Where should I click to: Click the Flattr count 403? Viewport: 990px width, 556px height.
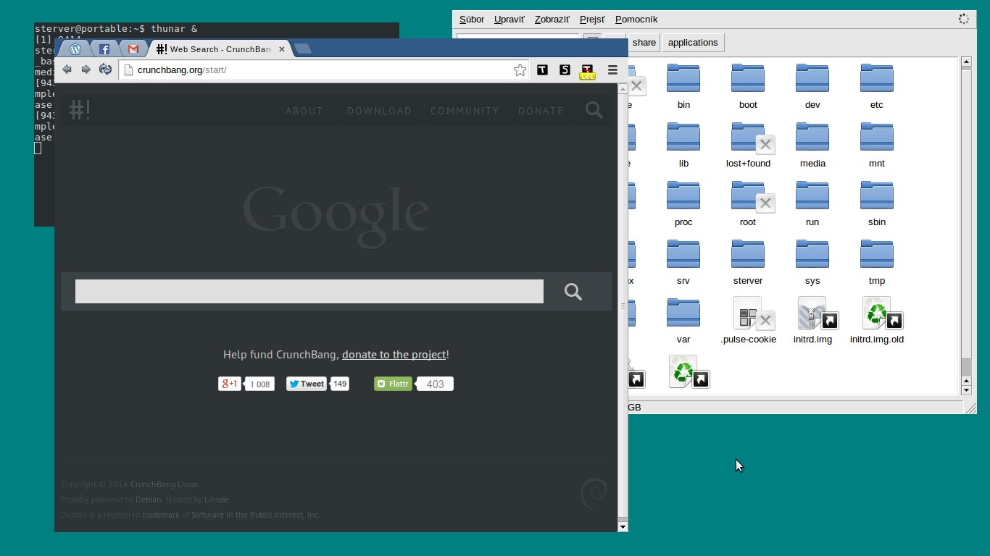coord(436,384)
